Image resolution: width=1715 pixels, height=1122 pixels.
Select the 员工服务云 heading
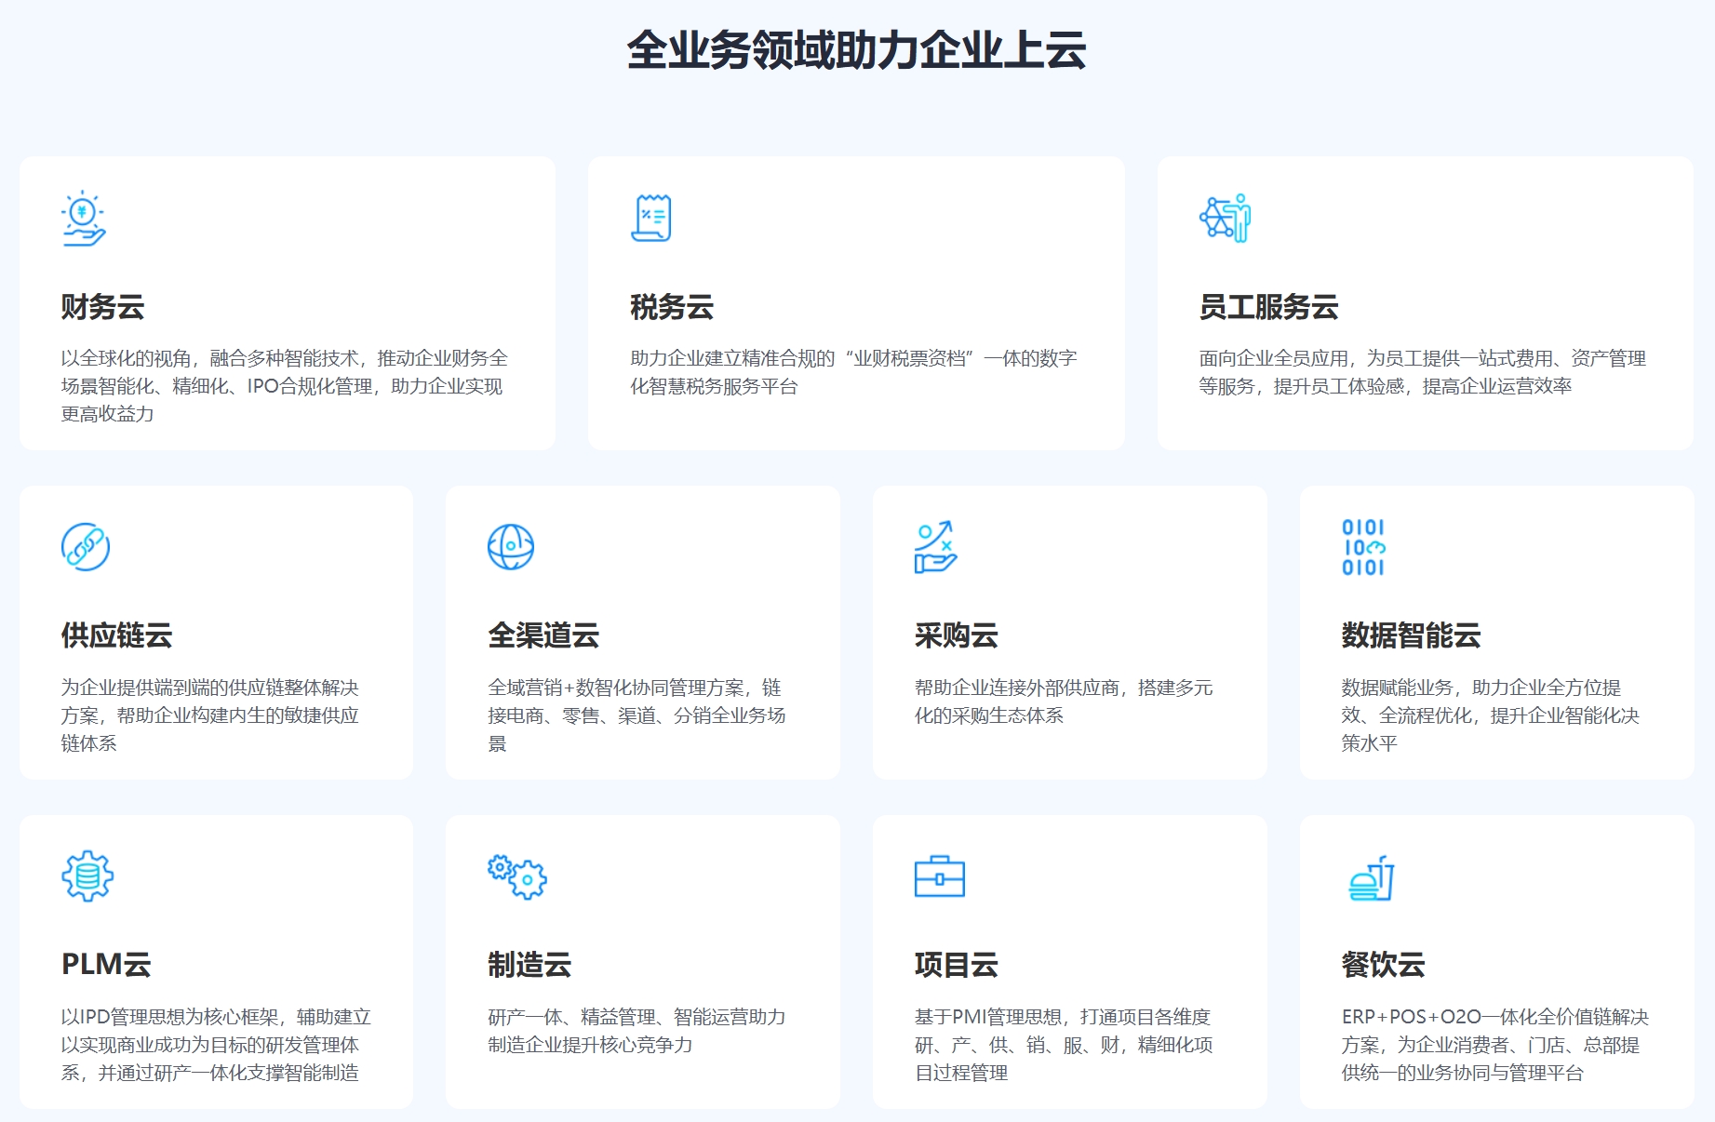[x=1268, y=307]
